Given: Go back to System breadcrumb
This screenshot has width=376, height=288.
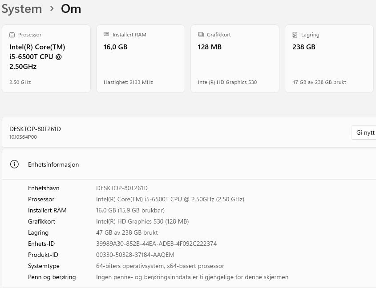Looking at the screenshot, I should click(x=22, y=9).
